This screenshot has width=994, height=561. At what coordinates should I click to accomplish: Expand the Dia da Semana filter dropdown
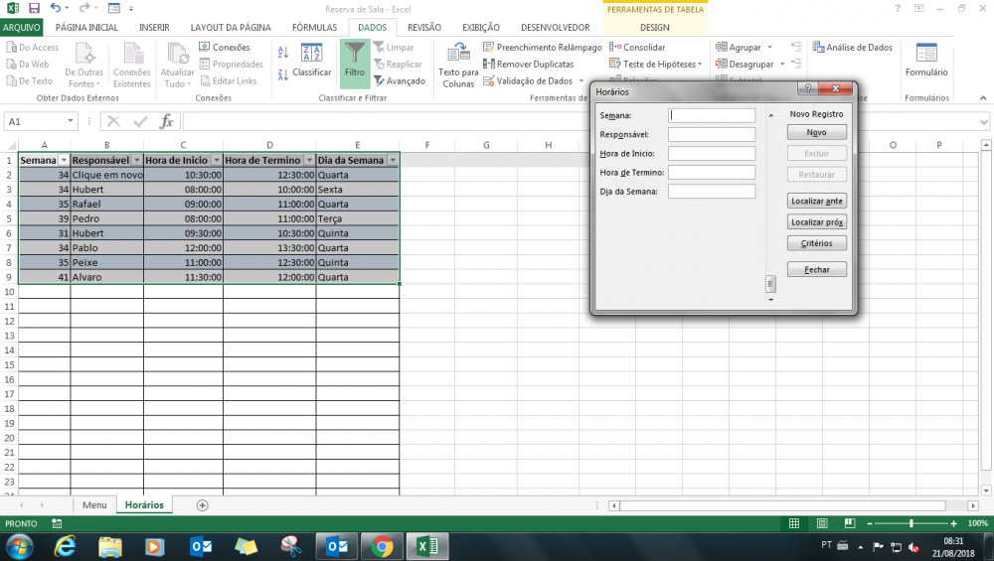(393, 160)
